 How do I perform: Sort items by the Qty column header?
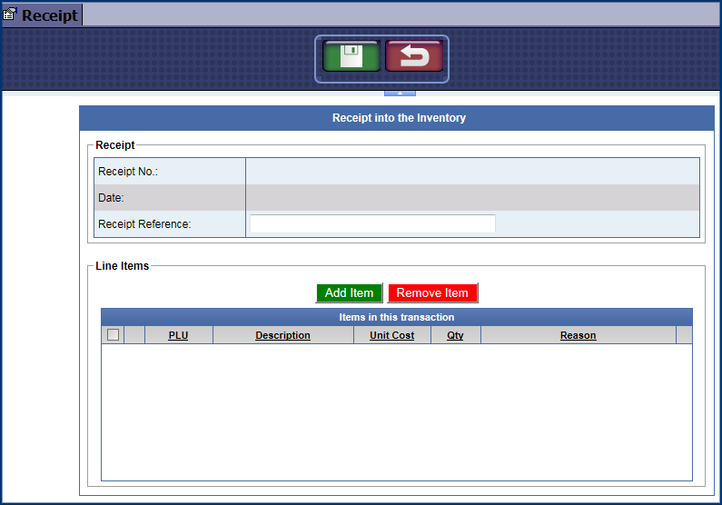pos(455,335)
